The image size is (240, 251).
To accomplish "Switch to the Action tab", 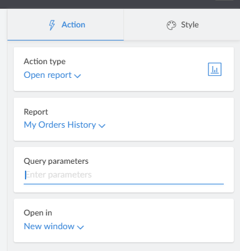I will (x=65, y=25).
